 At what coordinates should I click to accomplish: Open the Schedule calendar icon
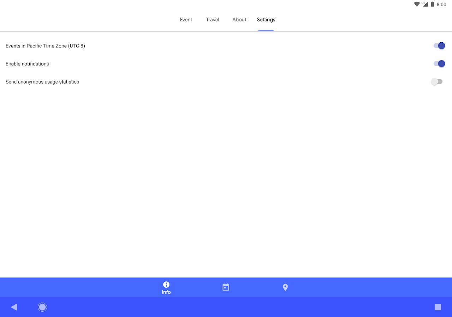(226, 287)
